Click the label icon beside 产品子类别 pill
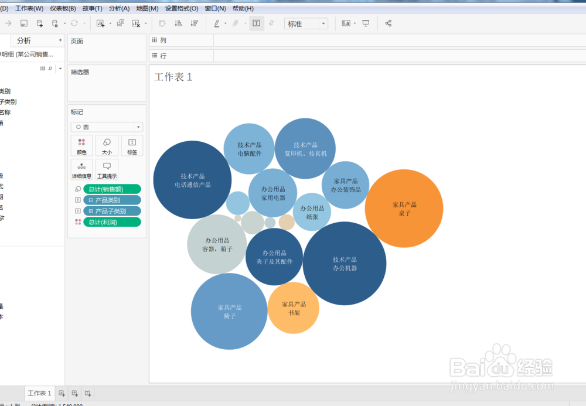The image size is (586, 406). (78, 211)
